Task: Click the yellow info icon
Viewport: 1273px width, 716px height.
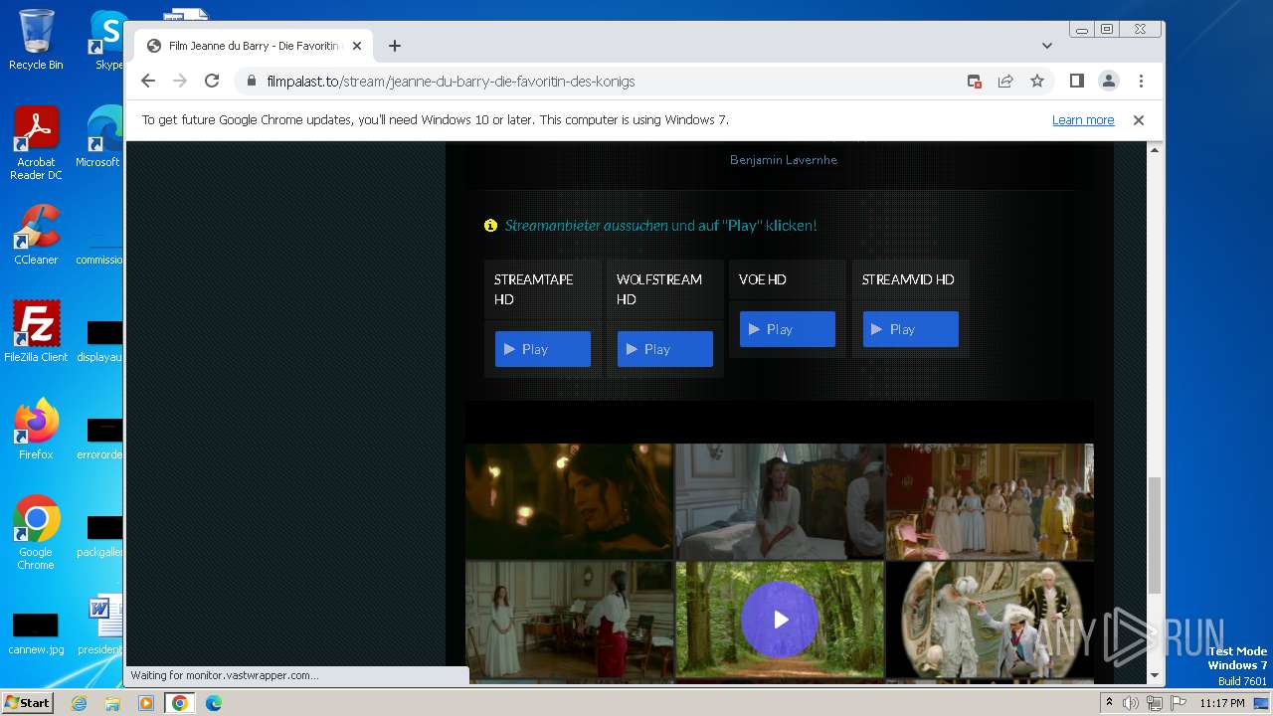Action: pos(490,226)
